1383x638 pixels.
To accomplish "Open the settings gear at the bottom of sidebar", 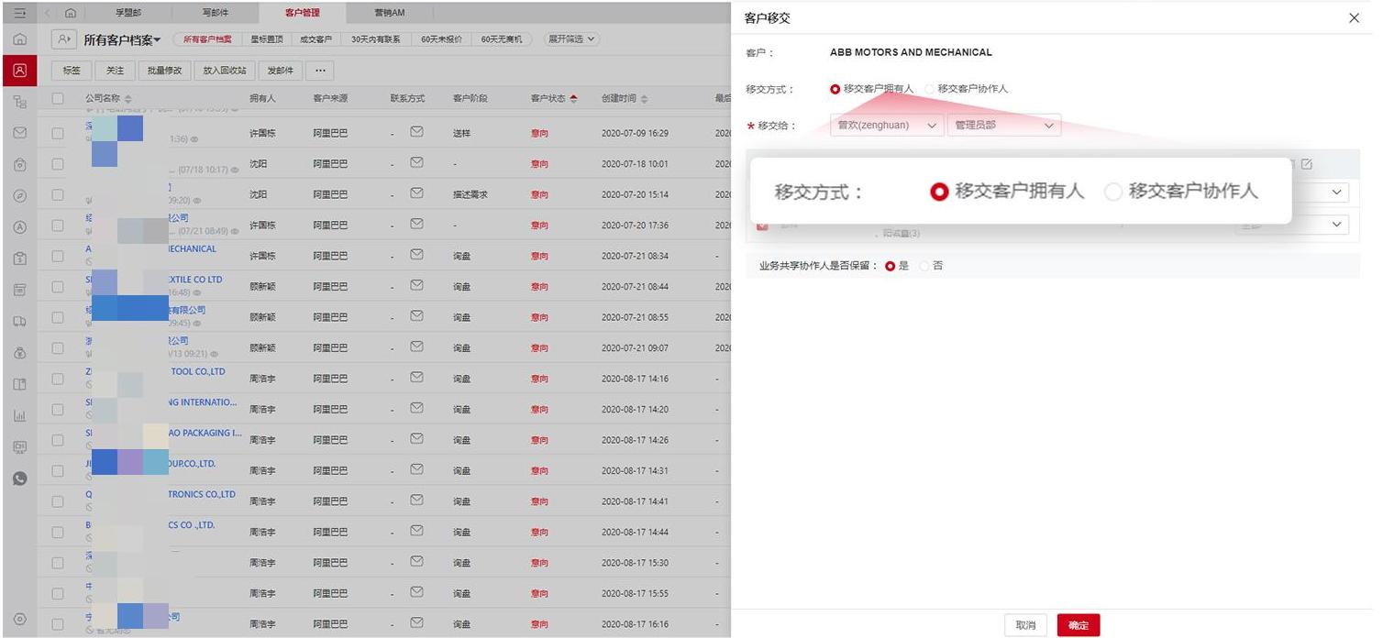I will 19,619.
